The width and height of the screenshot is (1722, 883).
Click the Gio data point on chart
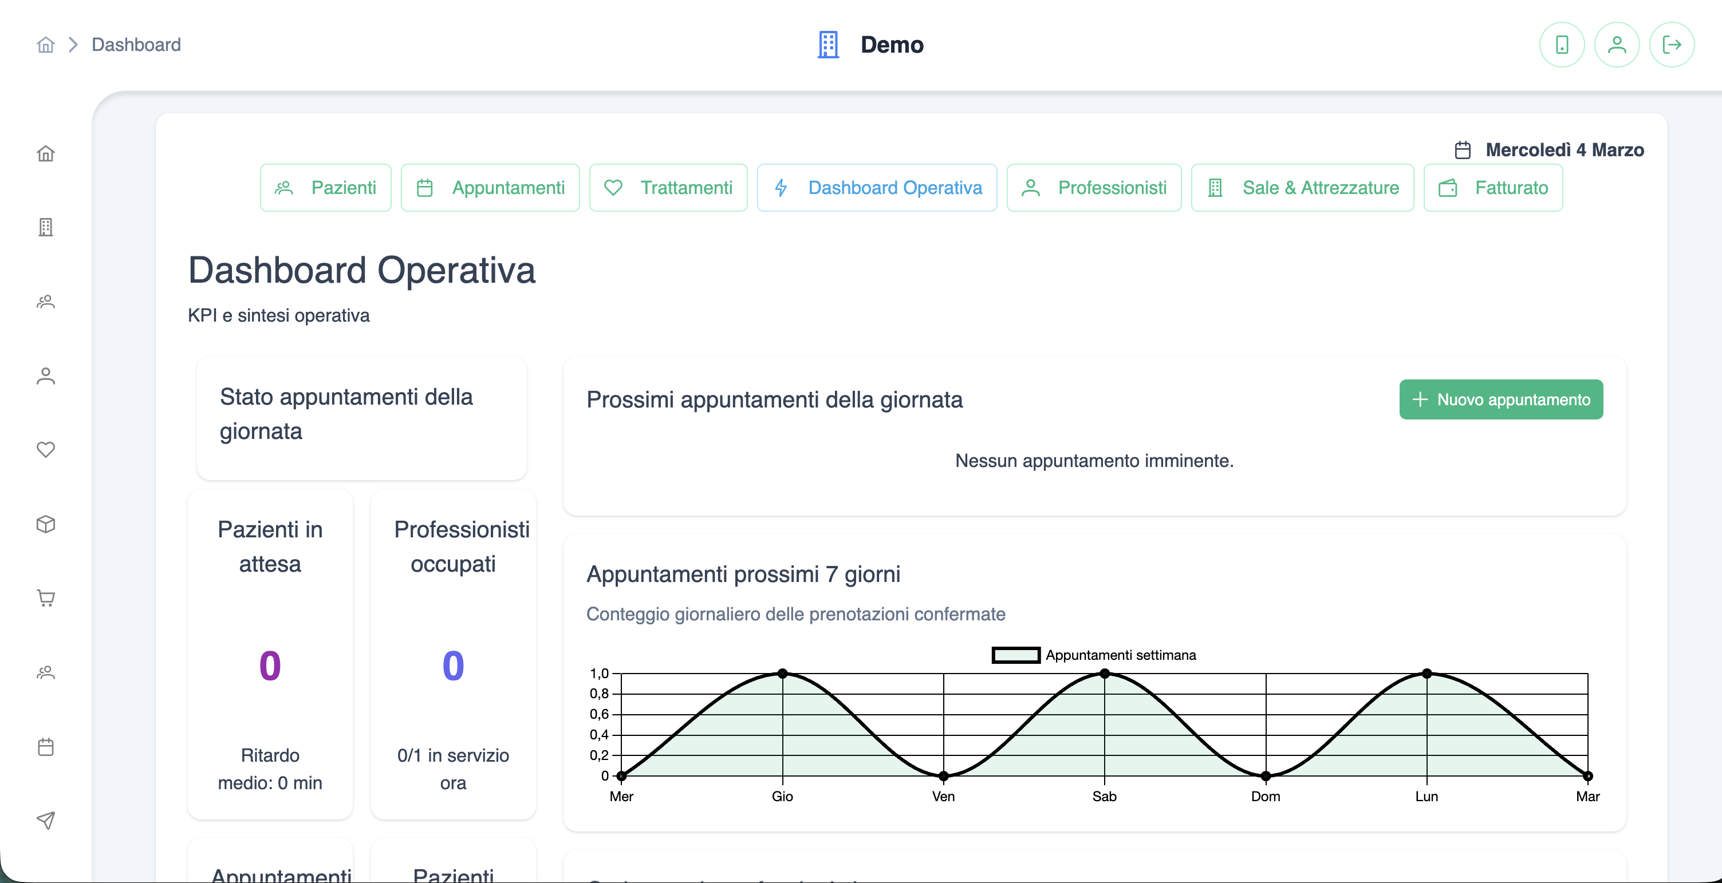click(782, 674)
